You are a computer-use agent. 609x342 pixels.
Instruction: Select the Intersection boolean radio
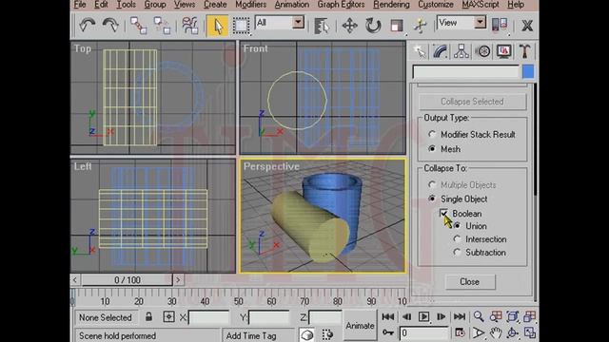point(480,239)
